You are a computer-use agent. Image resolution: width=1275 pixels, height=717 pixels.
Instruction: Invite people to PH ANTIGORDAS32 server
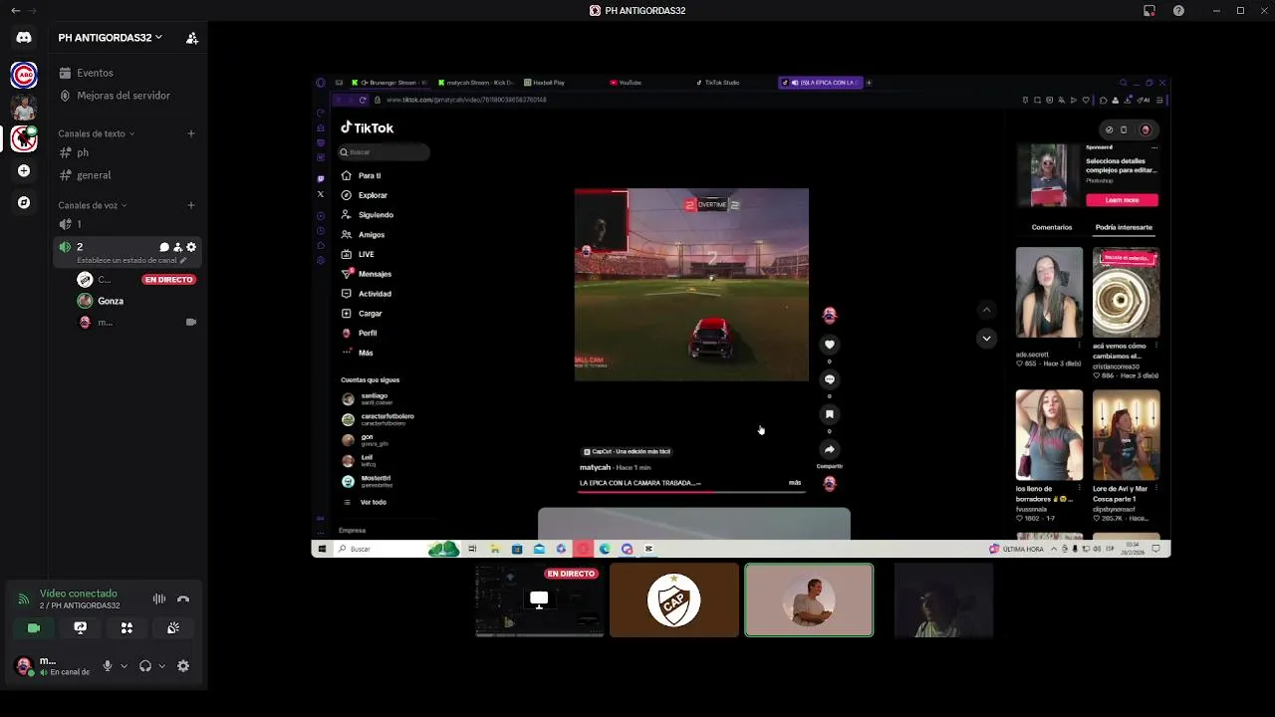point(192,38)
